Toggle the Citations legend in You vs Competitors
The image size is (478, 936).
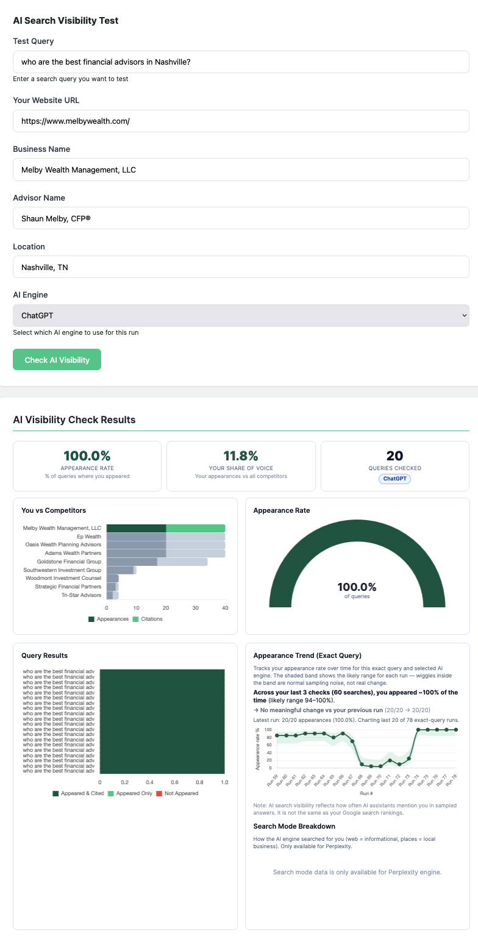tap(148, 619)
